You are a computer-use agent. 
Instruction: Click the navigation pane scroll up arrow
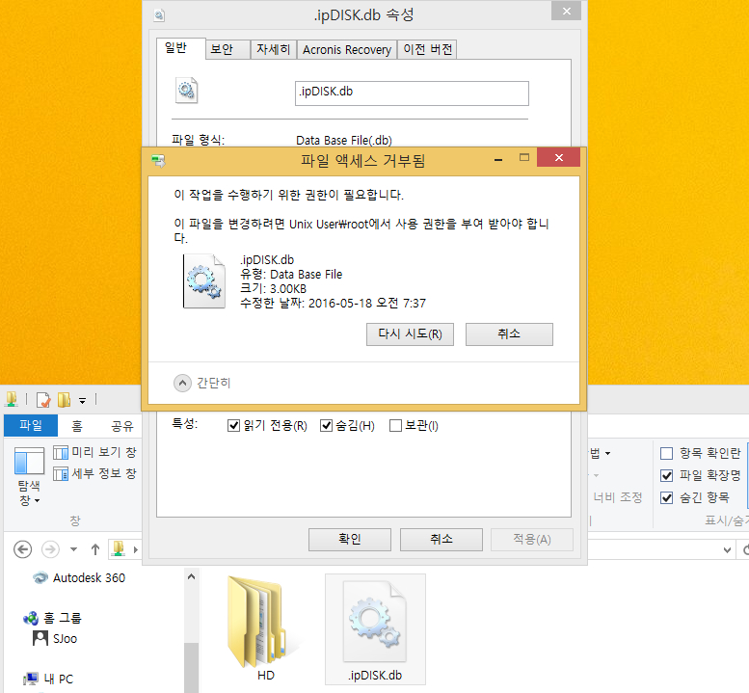[x=192, y=577]
